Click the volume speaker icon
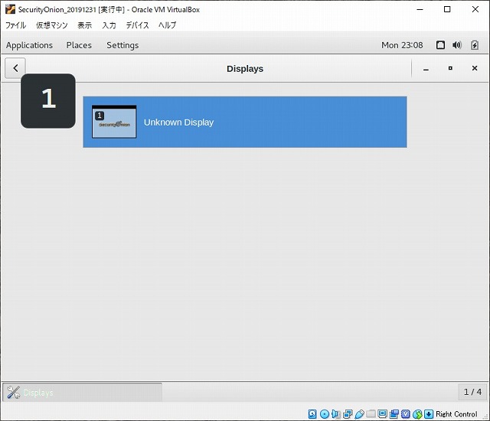490x421 pixels. (x=457, y=45)
